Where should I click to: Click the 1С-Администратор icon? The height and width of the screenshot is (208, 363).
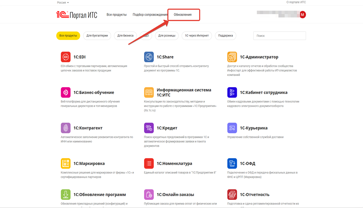coord(232,57)
